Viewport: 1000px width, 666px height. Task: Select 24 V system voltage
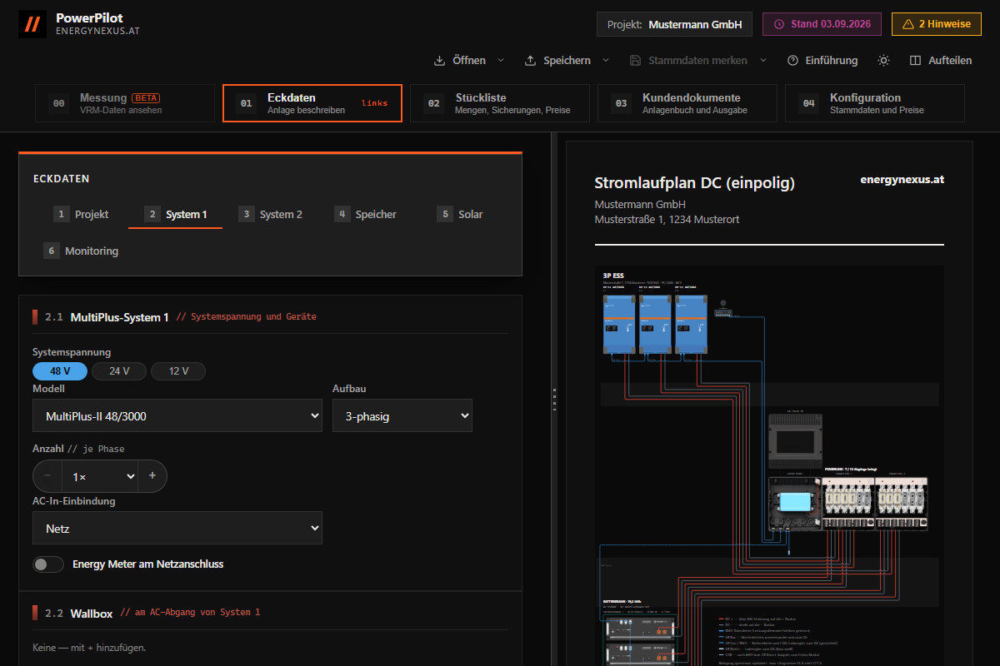coord(119,371)
